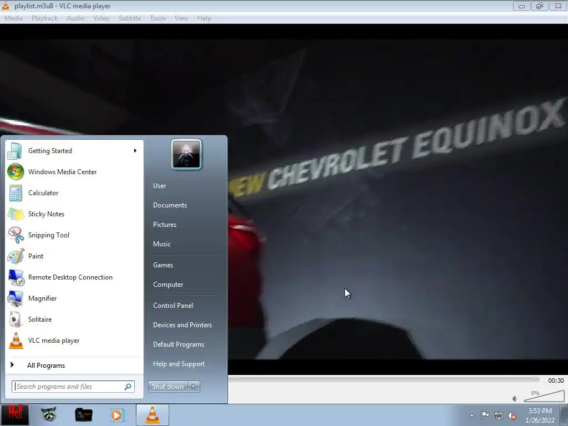
Task: Open the media player taskbar icon
Action: tap(118, 415)
